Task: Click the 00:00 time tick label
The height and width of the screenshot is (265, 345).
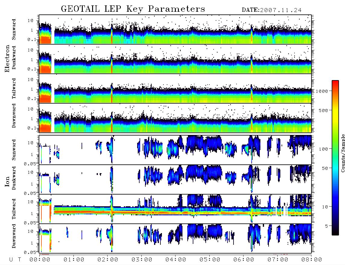Action: [x=40, y=260]
